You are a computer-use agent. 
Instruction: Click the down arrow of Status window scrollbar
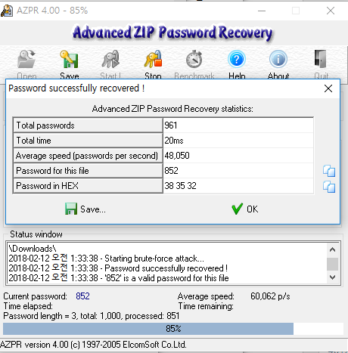pyautogui.click(x=332, y=277)
